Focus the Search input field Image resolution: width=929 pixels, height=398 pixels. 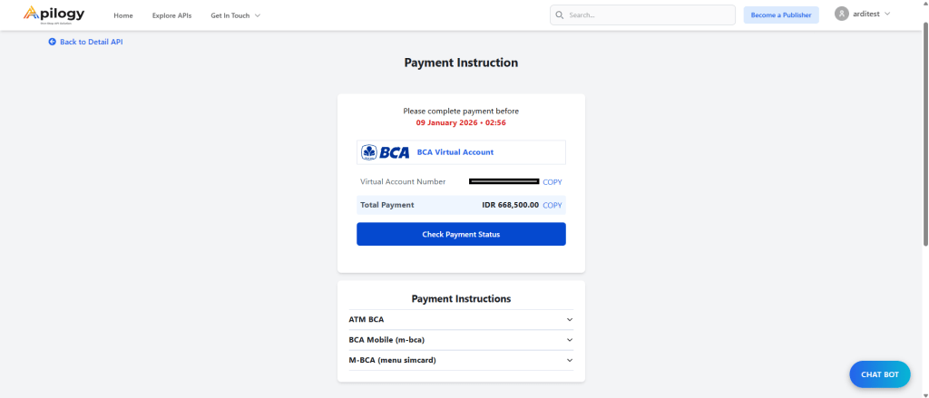coord(649,15)
